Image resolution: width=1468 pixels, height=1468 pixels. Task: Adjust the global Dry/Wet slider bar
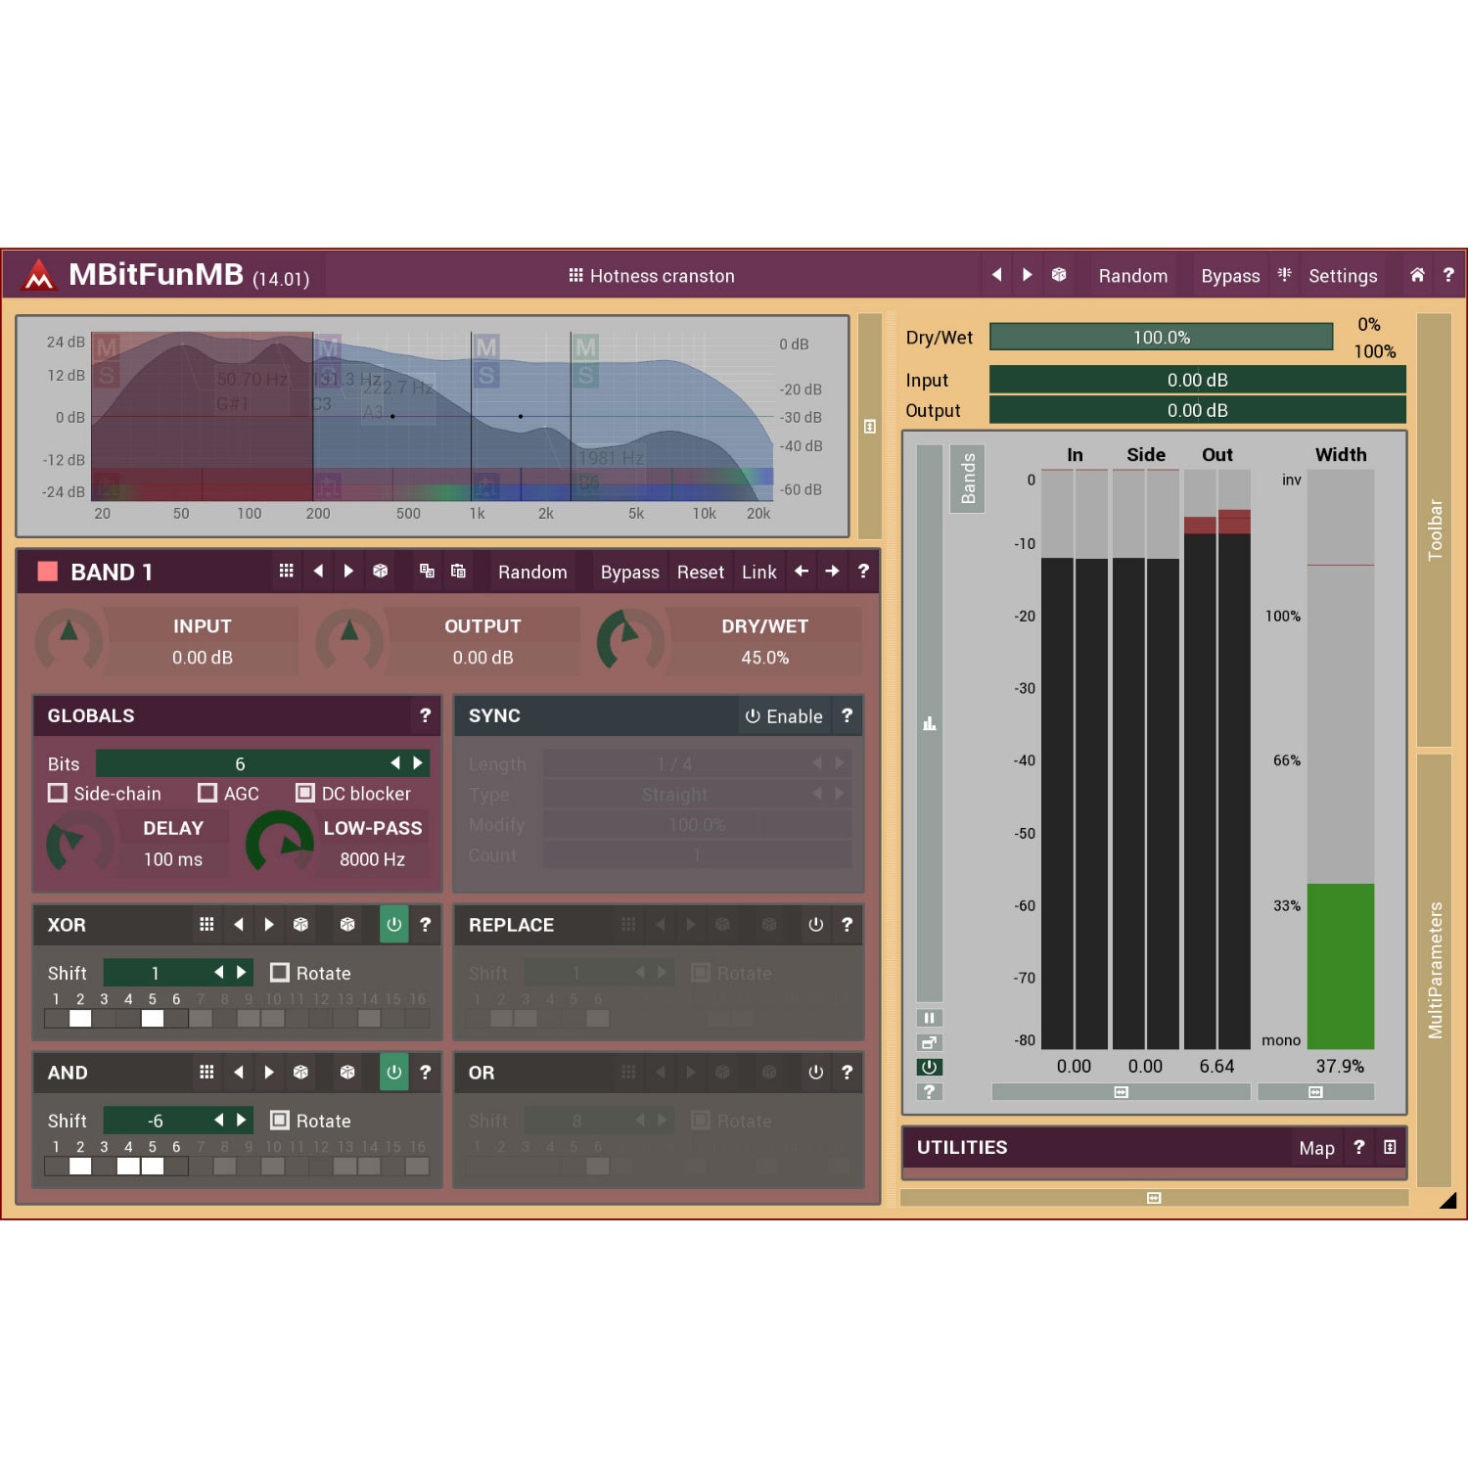[x=1161, y=337]
